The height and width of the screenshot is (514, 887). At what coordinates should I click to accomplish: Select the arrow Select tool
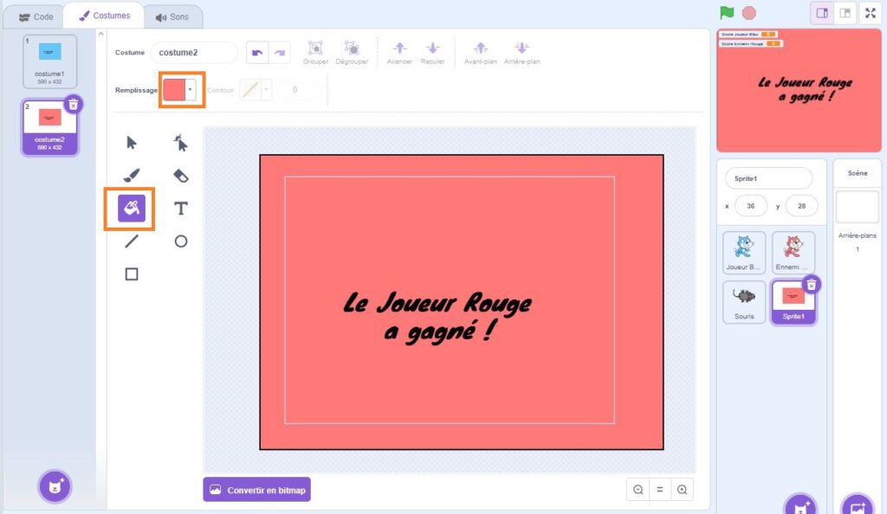click(132, 143)
